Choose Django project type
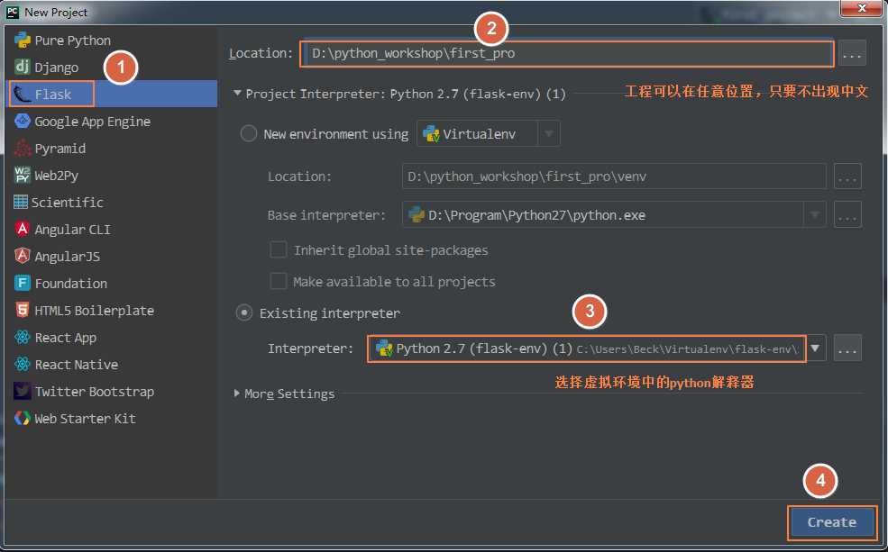 coord(112,67)
